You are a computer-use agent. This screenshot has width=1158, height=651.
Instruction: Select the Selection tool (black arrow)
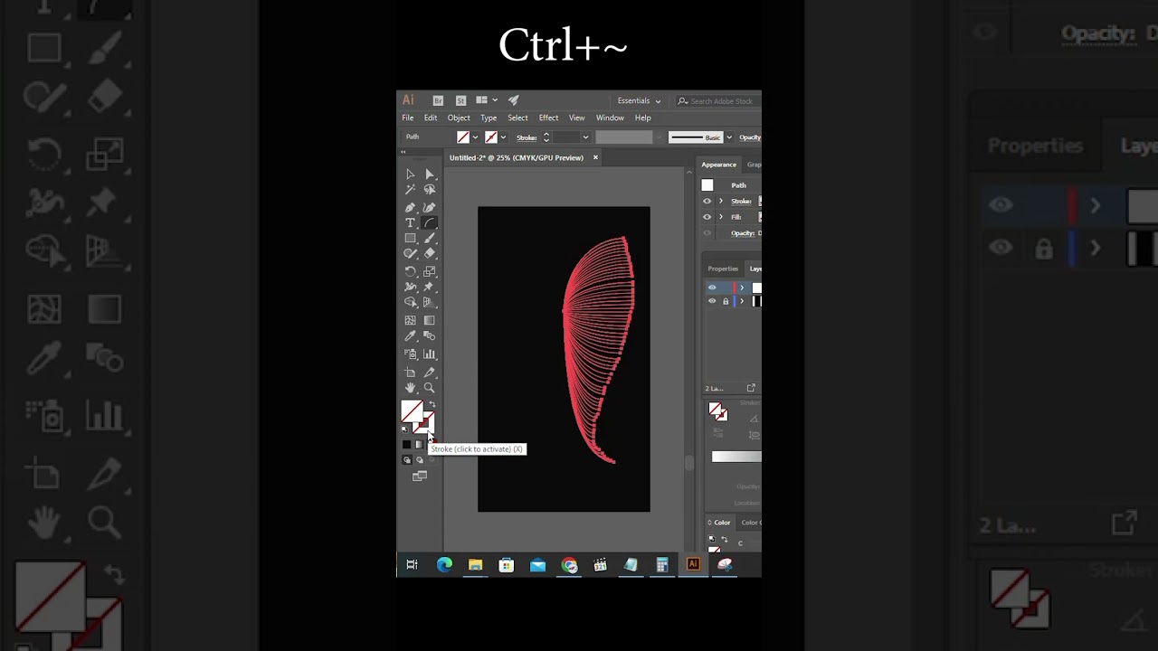point(410,174)
